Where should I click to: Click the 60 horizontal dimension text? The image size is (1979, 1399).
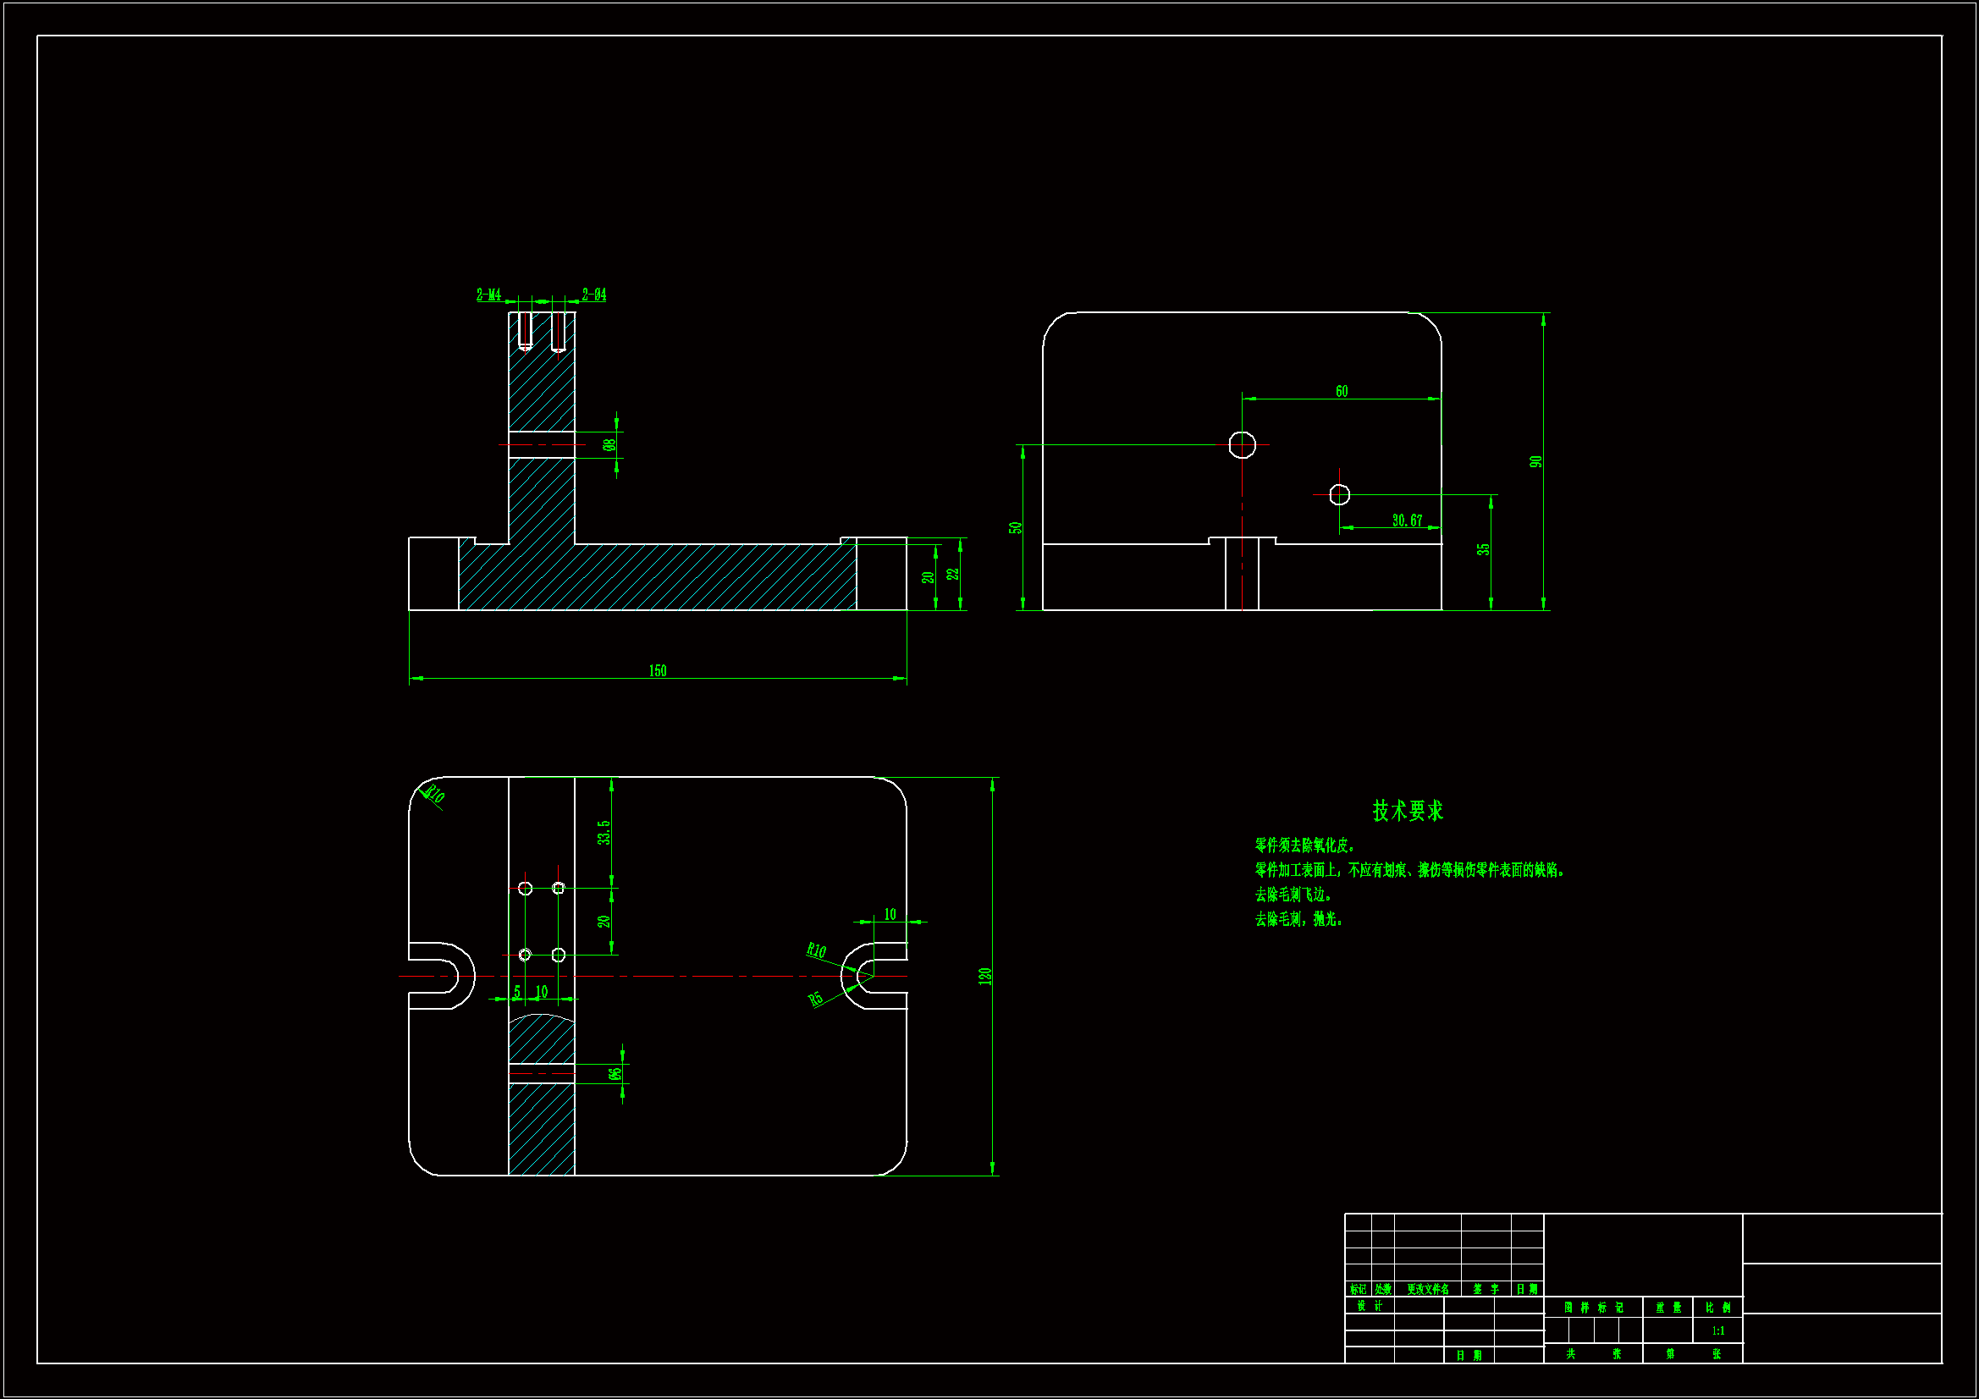pos(1341,391)
